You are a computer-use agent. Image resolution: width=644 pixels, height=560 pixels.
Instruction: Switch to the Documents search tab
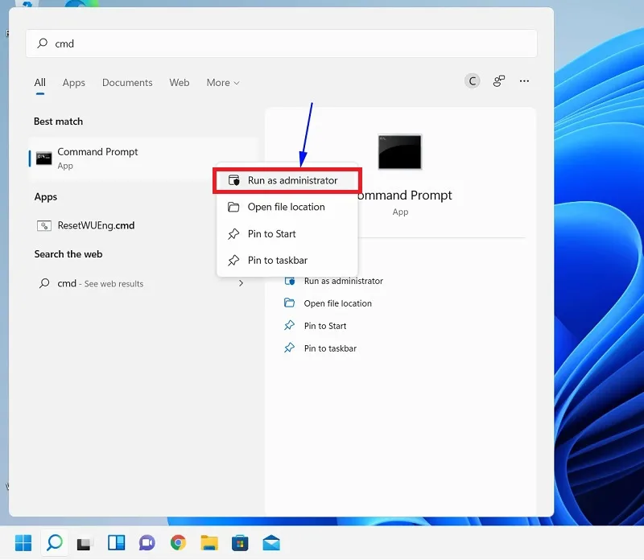[127, 83]
